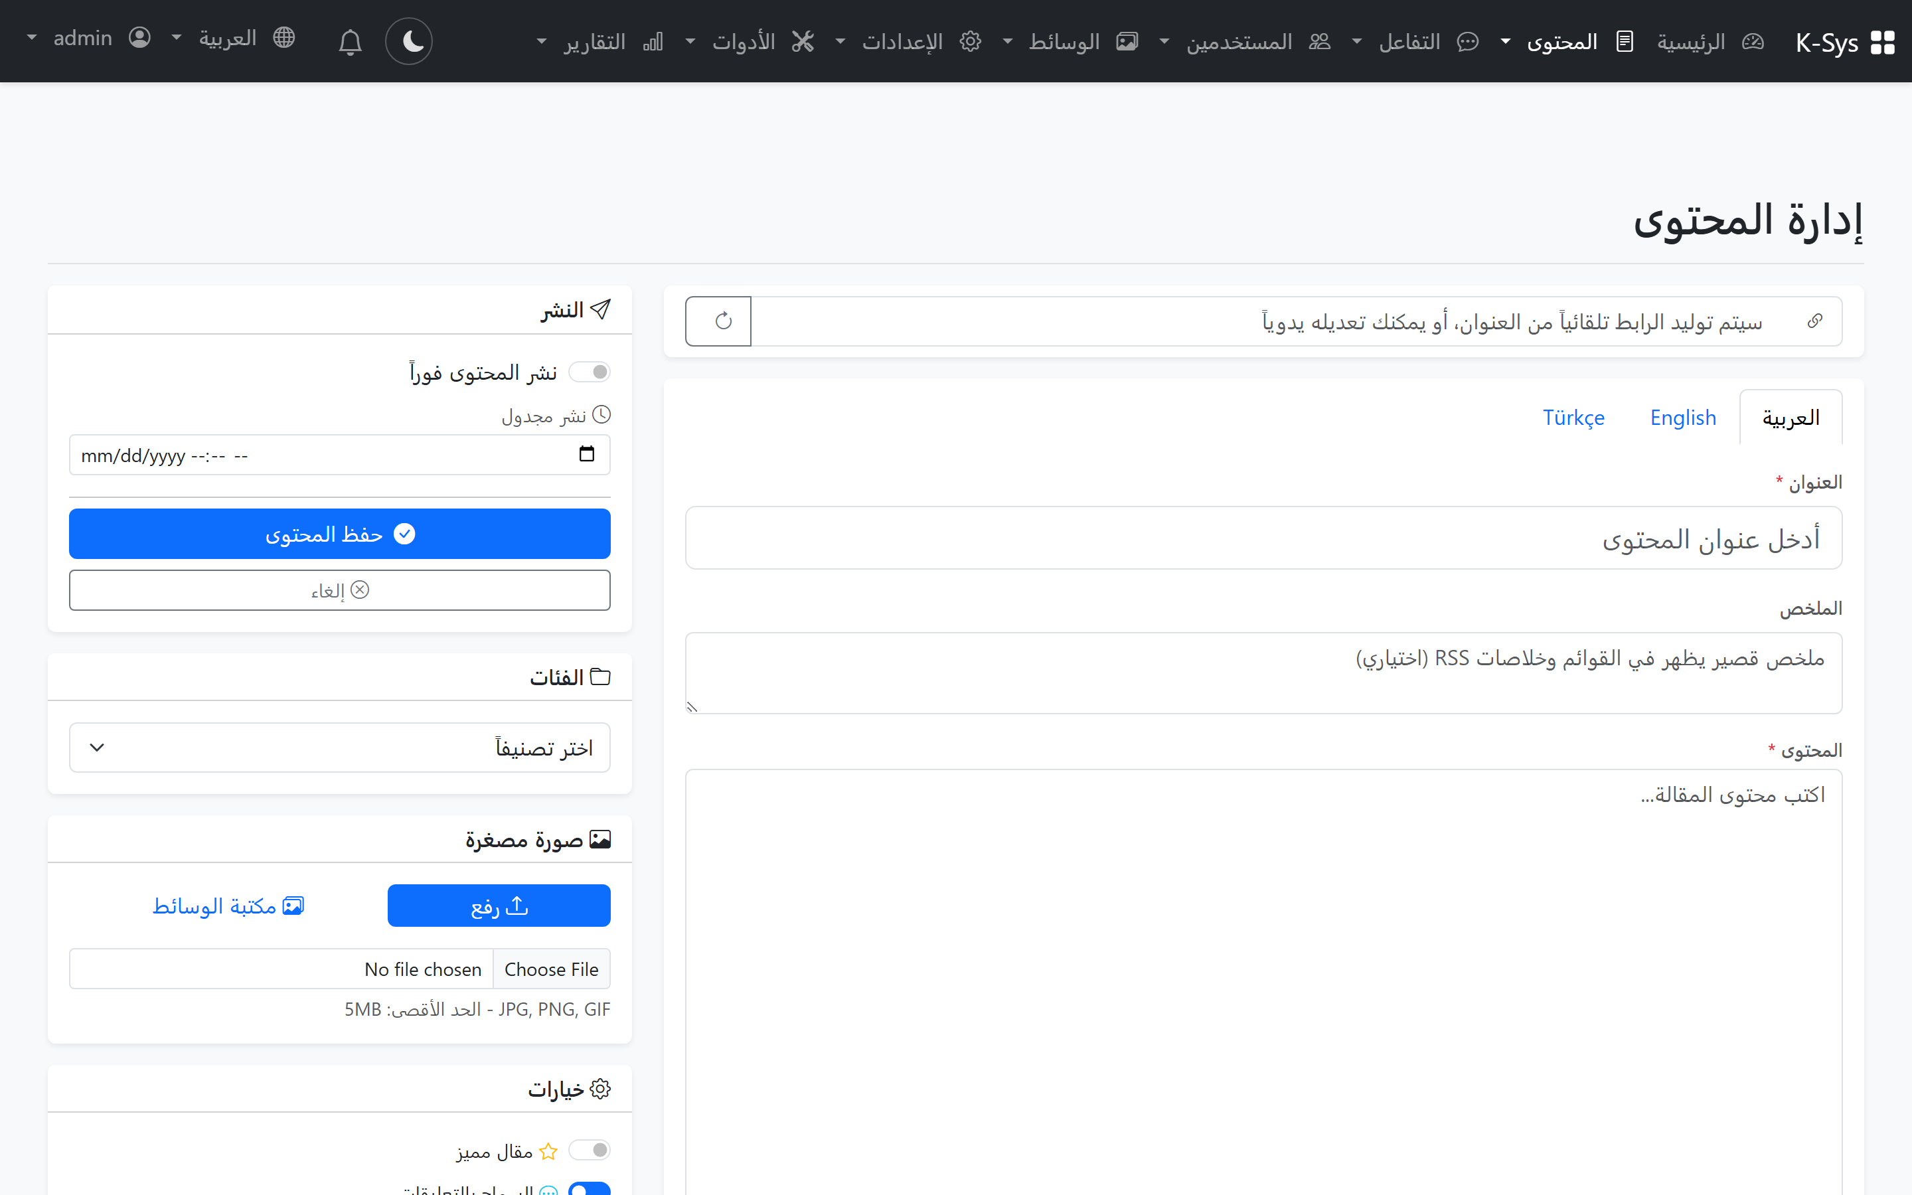This screenshot has height=1195, width=1912.
Task: Select the العربية content tab
Action: pos(1791,418)
